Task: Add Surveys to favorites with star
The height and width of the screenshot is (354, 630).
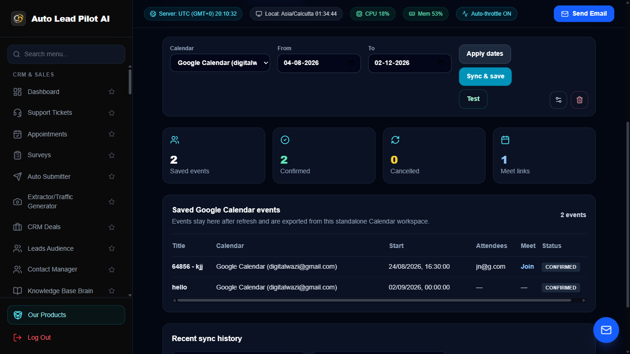Action: 112,155
